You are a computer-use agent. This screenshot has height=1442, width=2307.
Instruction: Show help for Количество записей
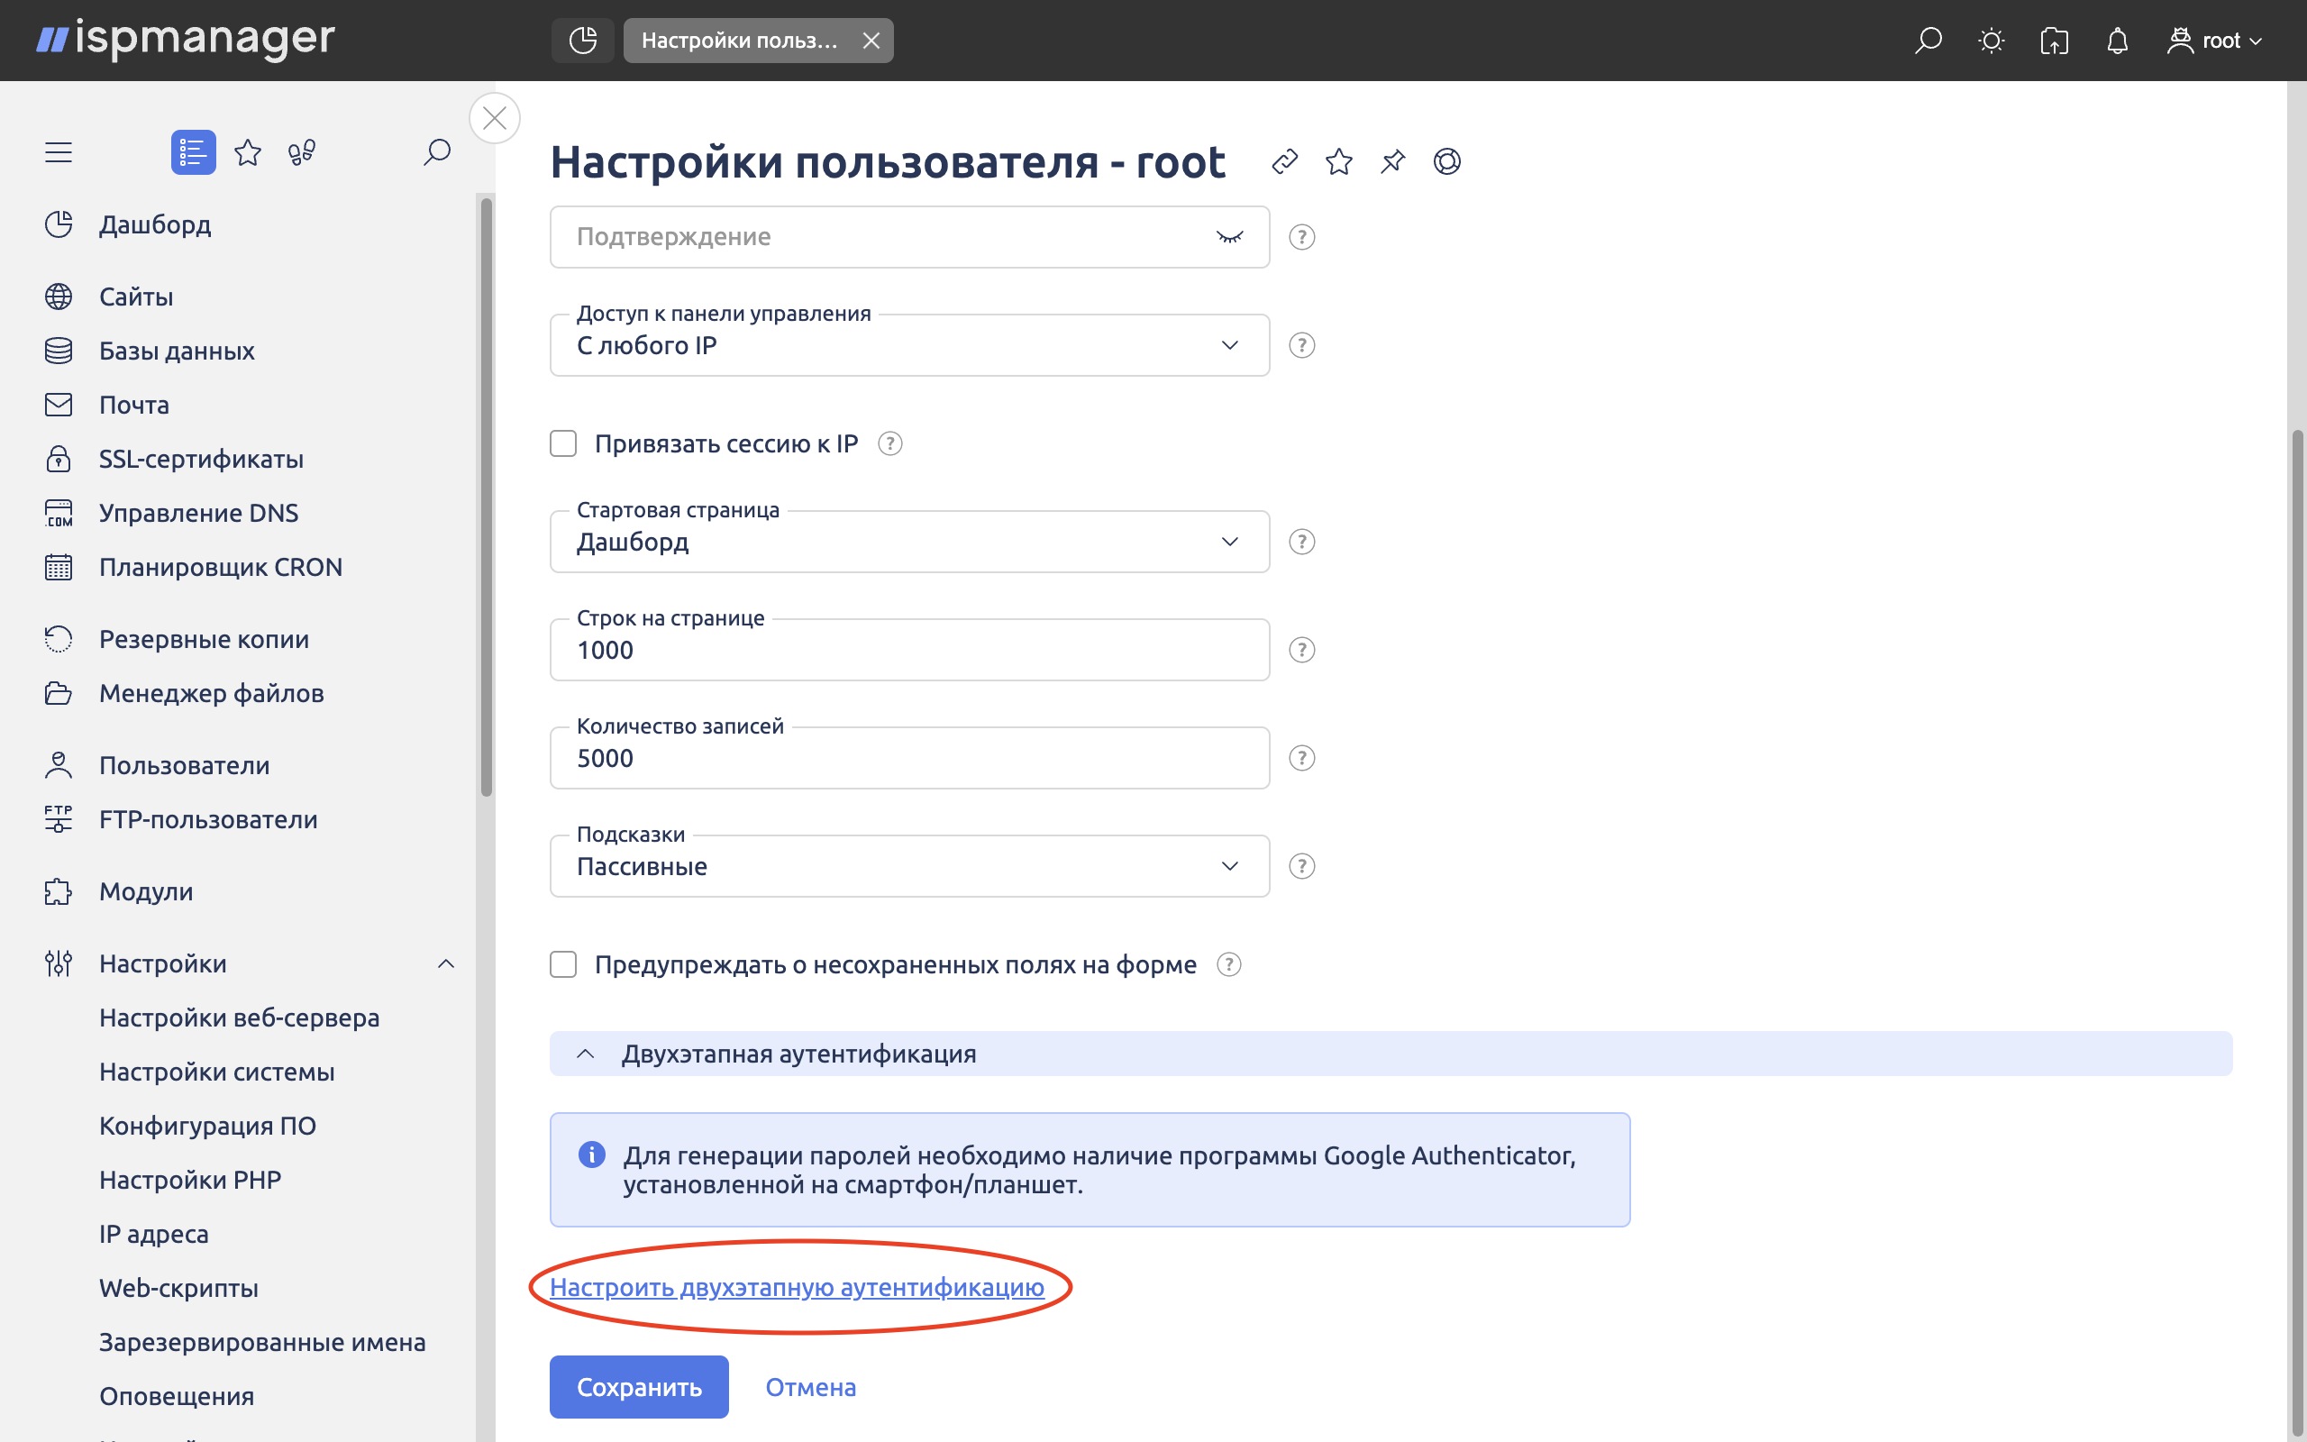tap(1301, 758)
